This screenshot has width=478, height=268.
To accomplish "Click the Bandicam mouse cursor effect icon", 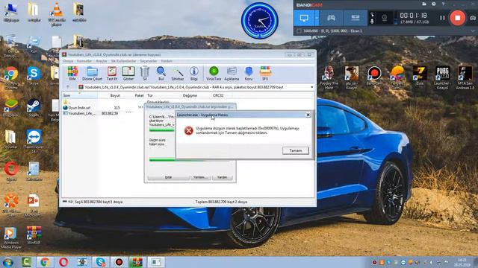I will tap(372, 14).
